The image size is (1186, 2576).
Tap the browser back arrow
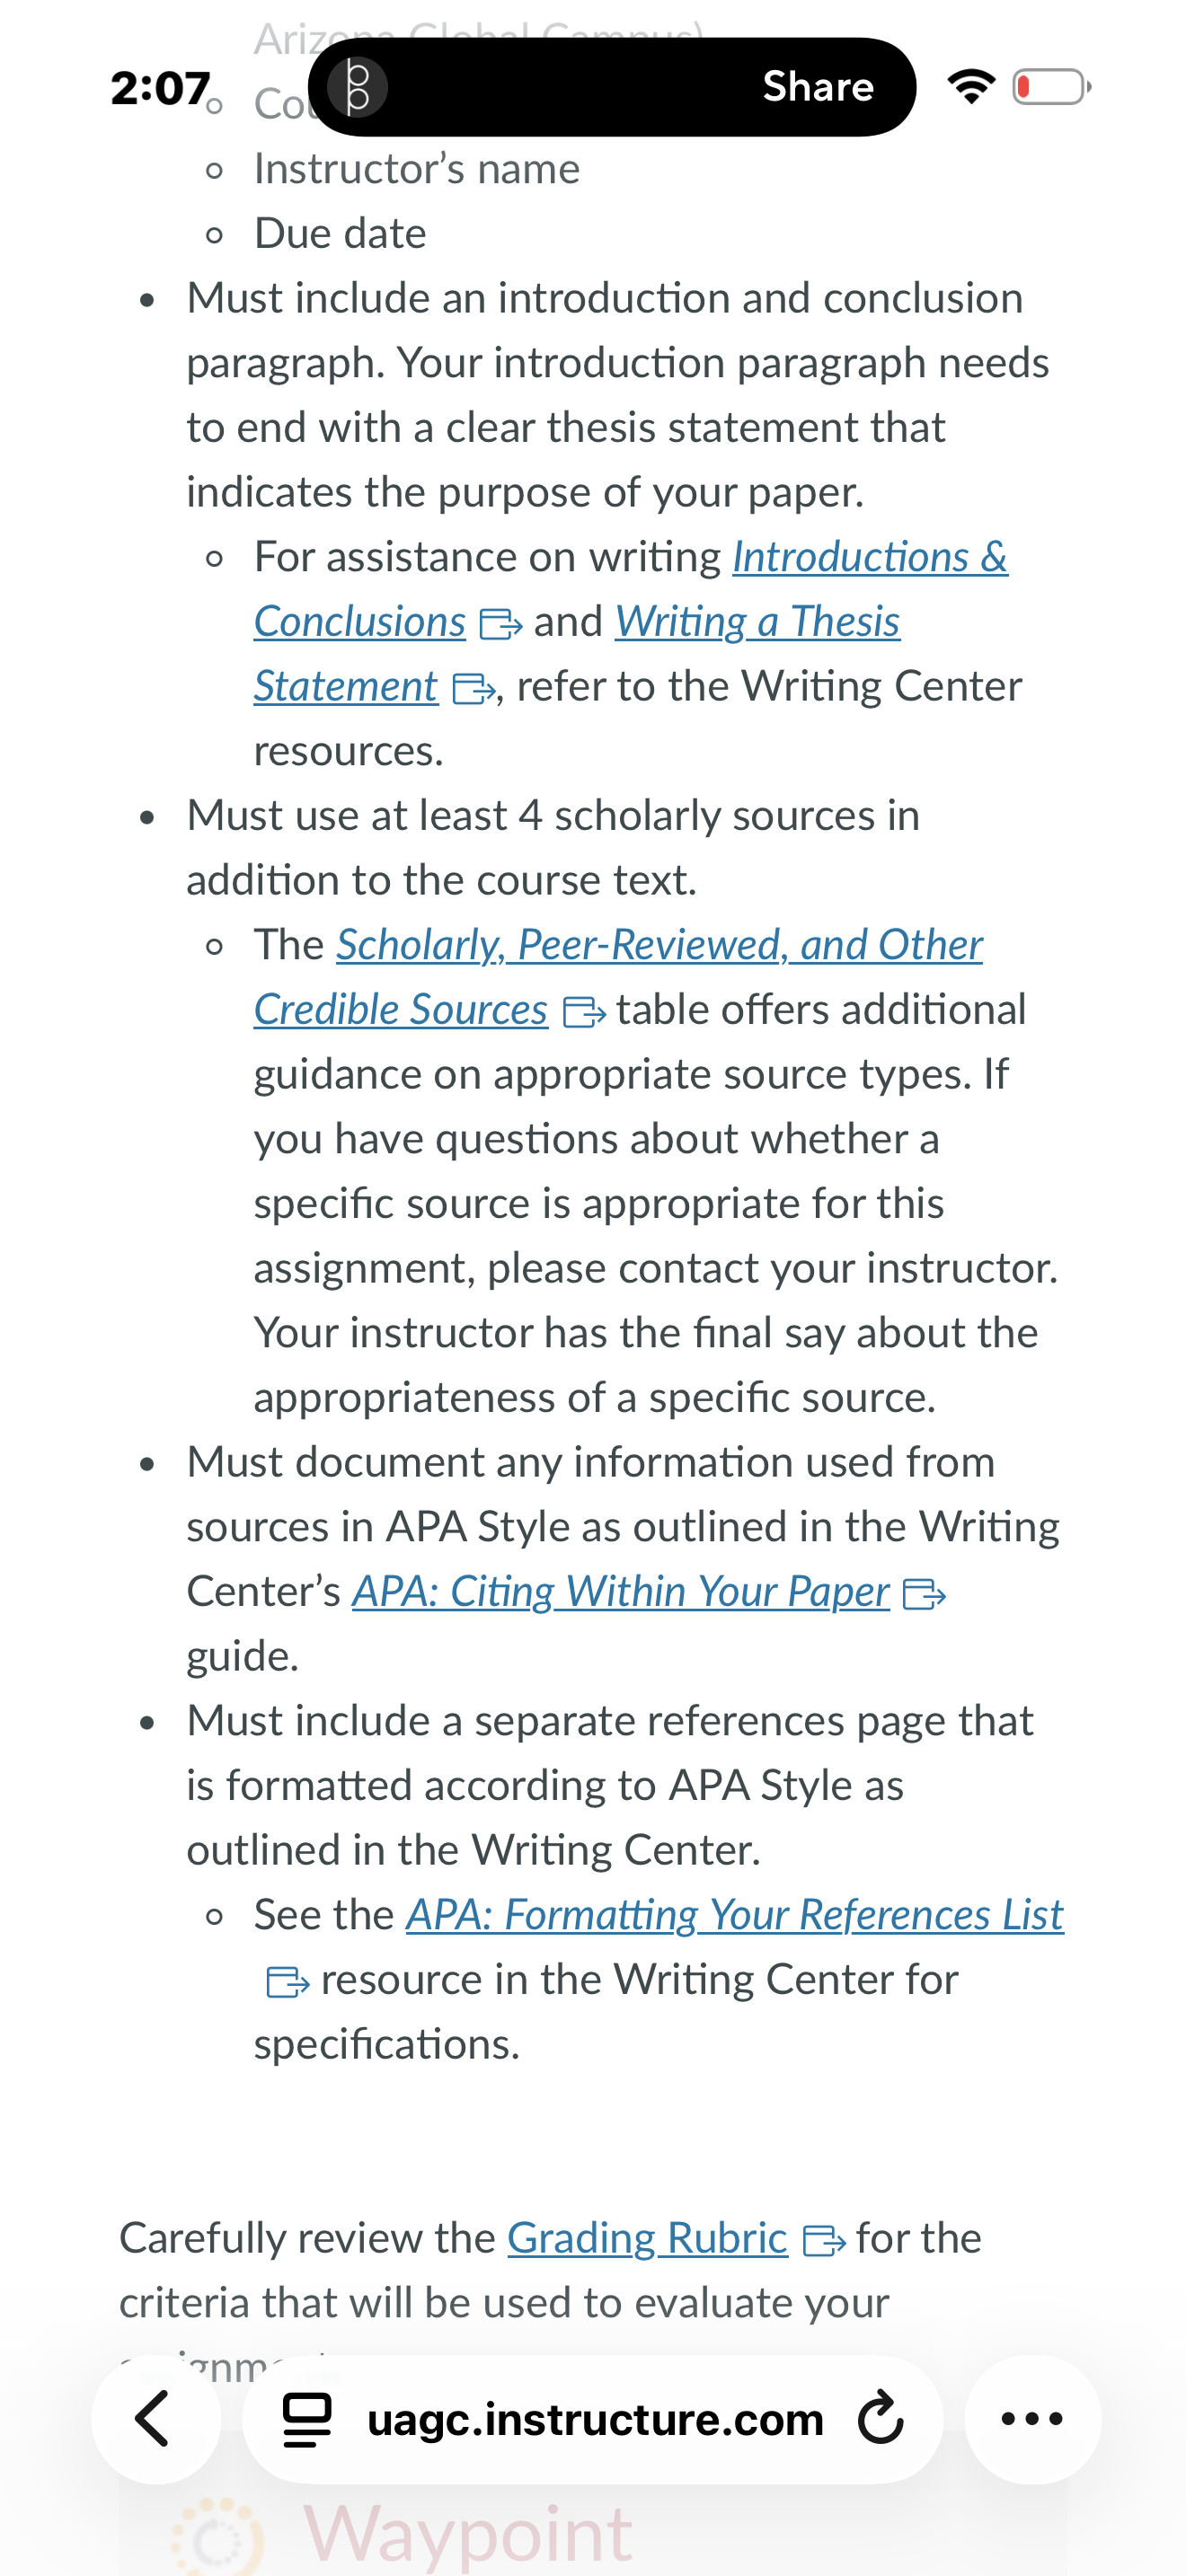(x=154, y=2419)
